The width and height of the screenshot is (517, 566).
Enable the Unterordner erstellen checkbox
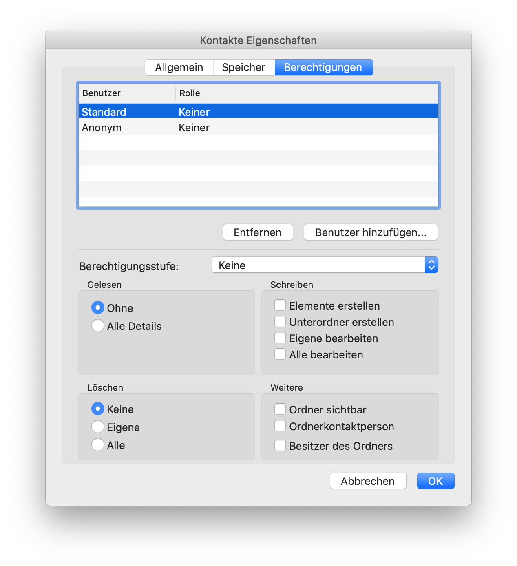point(280,321)
